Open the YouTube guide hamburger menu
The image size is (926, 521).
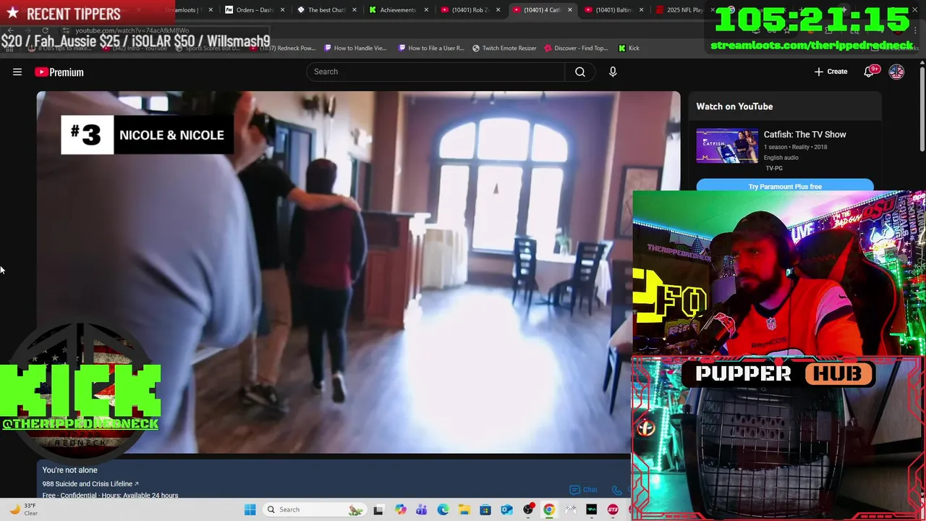coord(17,72)
